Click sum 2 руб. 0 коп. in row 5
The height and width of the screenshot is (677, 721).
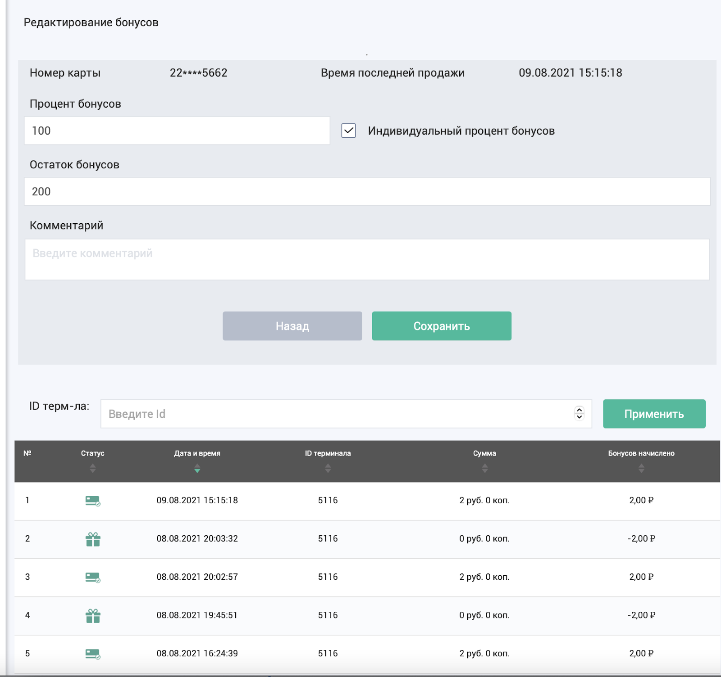pyautogui.click(x=485, y=653)
